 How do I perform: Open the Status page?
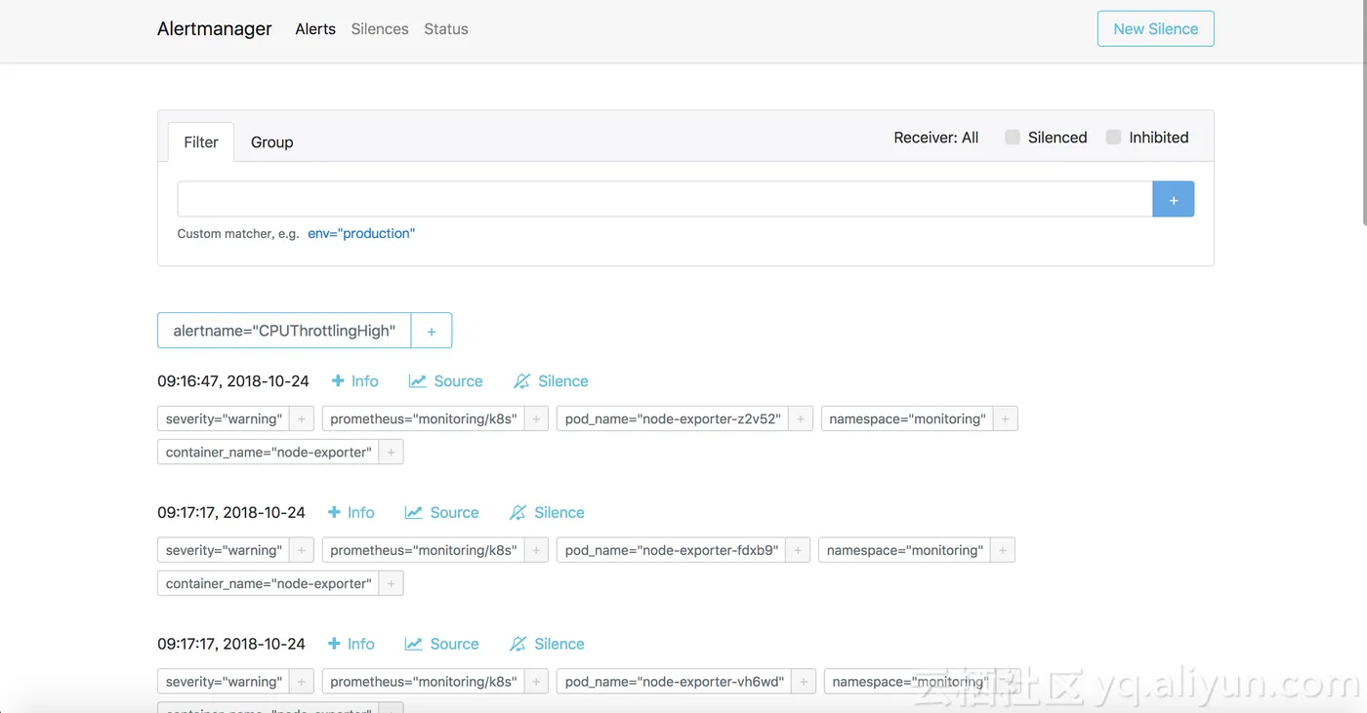pos(446,29)
